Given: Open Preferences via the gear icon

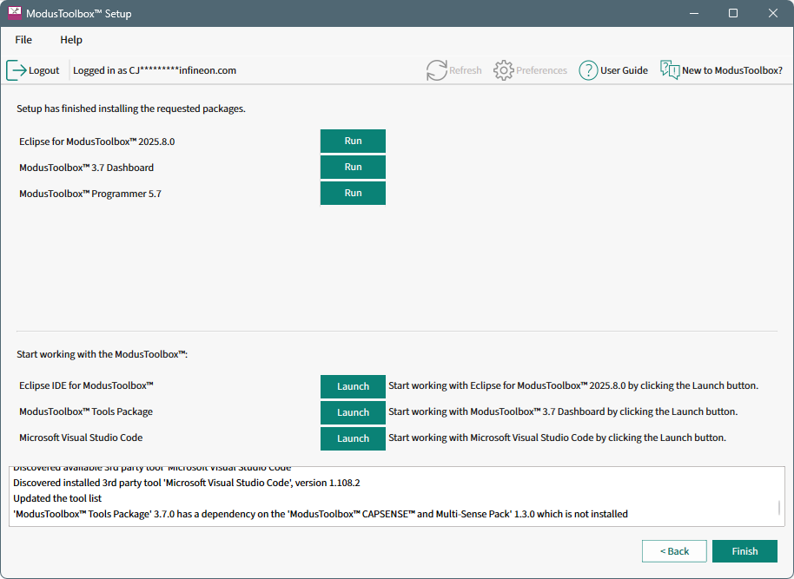Looking at the screenshot, I should [x=503, y=70].
